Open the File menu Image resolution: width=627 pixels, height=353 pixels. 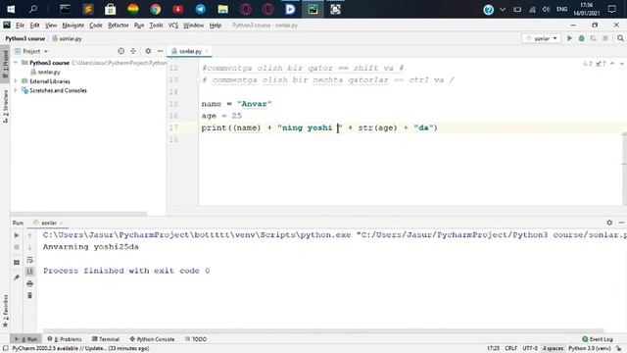pyautogui.click(x=20, y=25)
